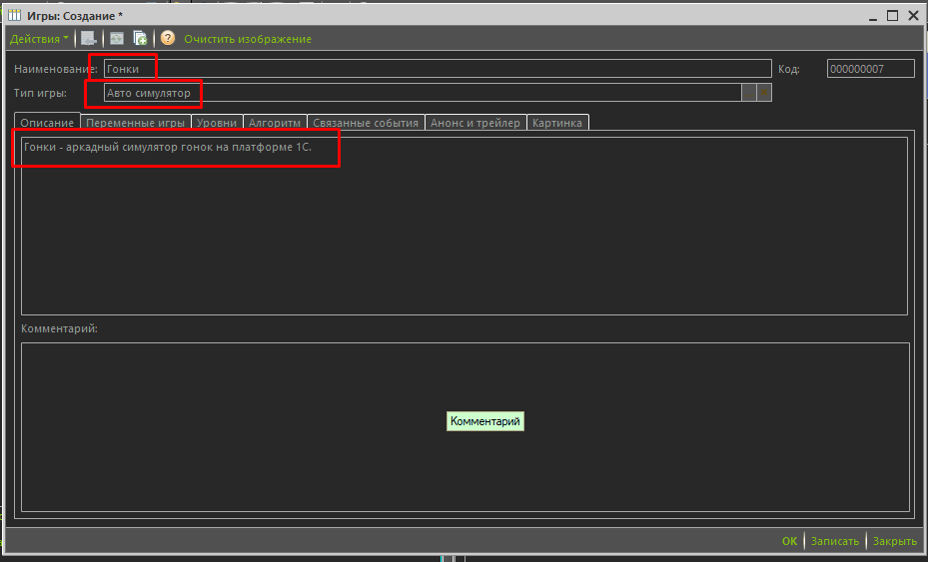Click the description text area
The height and width of the screenshot is (562, 928).
tap(464, 226)
